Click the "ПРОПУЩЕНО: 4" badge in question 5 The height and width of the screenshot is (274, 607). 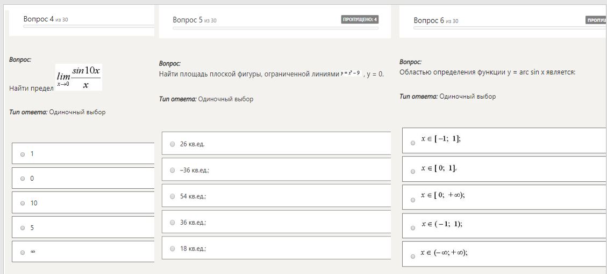tap(360, 20)
